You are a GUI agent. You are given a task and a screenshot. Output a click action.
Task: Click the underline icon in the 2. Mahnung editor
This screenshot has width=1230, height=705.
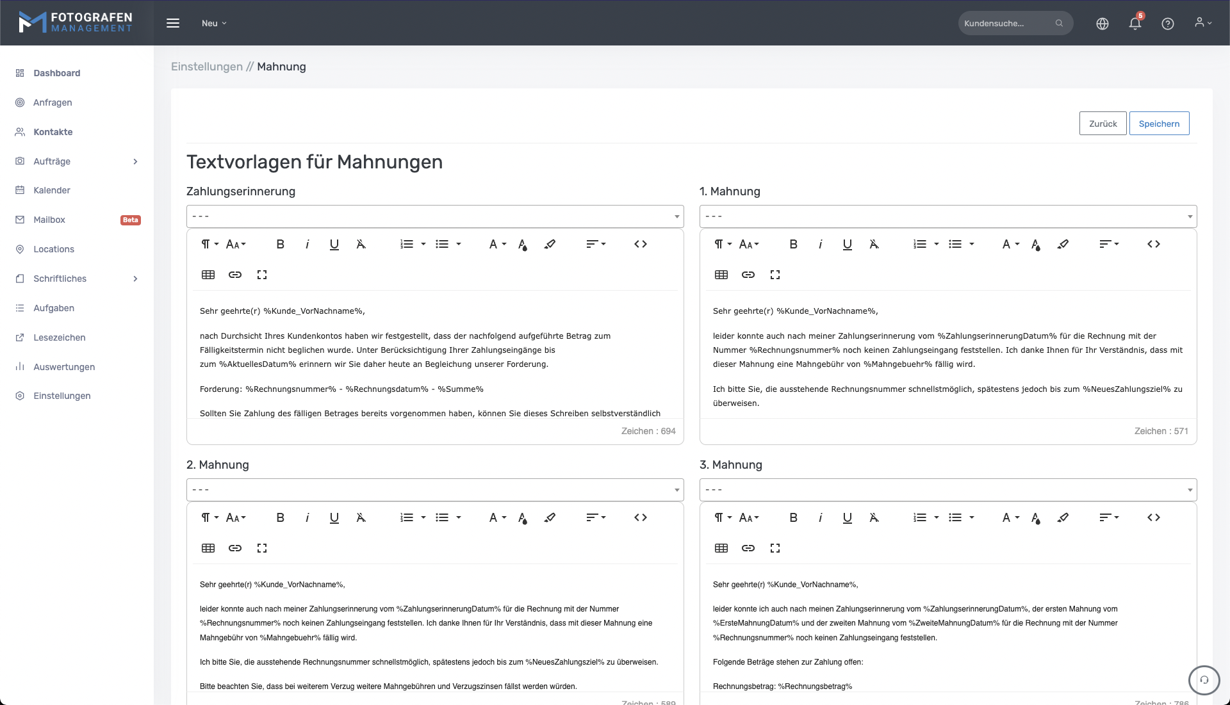[x=334, y=517]
